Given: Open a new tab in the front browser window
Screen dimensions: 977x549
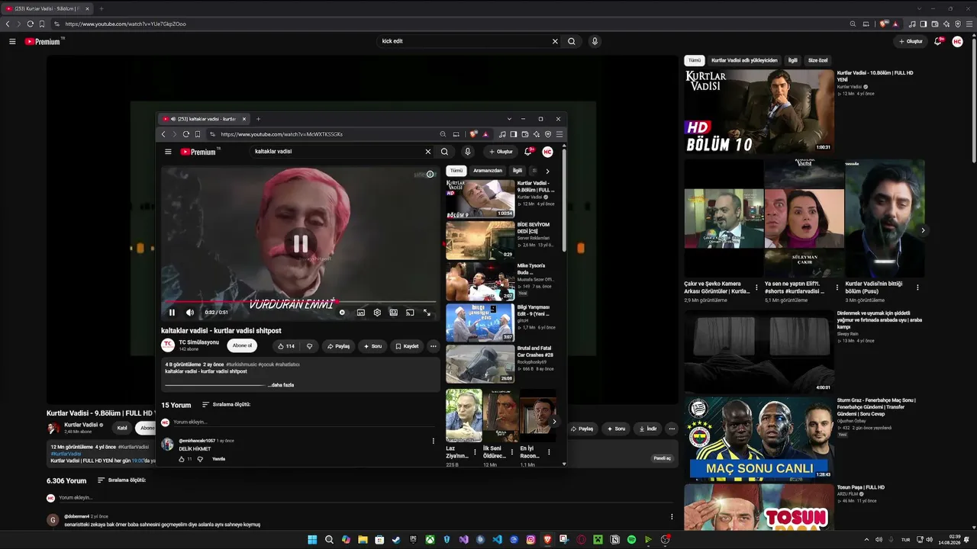Looking at the screenshot, I should point(258,119).
